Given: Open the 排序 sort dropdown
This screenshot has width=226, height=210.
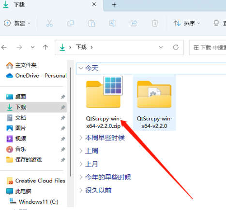Looking at the screenshot, I should pyautogui.click(x=187, y=24).
